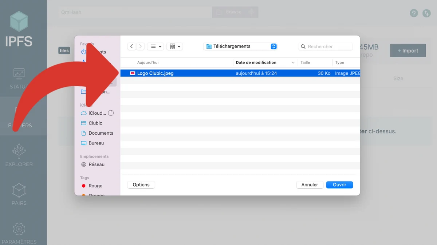Screen dimensions: 437x245
Task: Click the PAIRS label in IPFS sidebar
Action: click(x=19, y=203)
